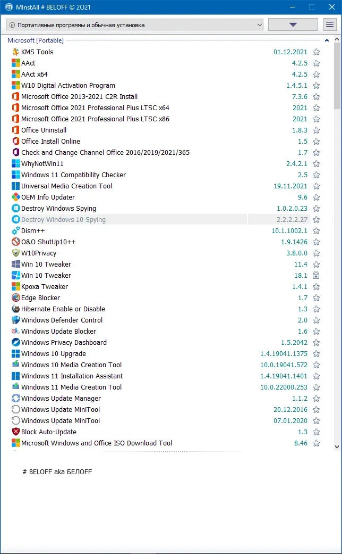The height and width of the screenshot is (554, 342).
Task: Toggle favorite star for Office Uninstall
Action: tap(317, 130)
